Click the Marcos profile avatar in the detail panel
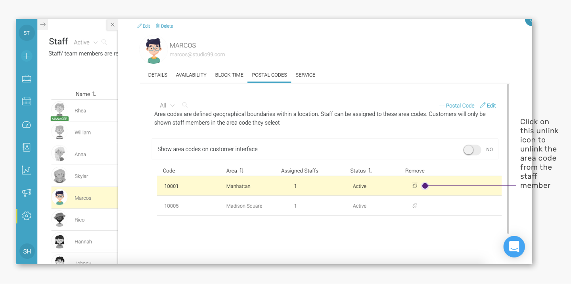 153,50
